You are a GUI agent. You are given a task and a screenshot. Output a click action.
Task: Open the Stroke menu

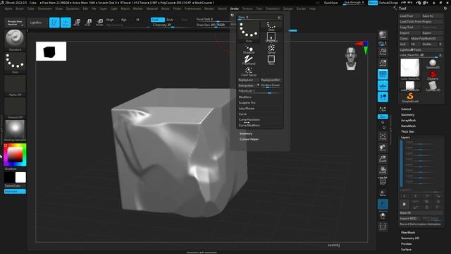pyautogui.click(x=234, y=8)
